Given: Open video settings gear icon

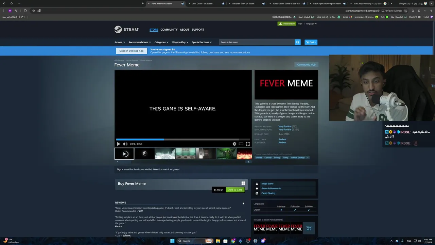Looking at the screenshot, I should pyautogui.click(x=234, y=144).
